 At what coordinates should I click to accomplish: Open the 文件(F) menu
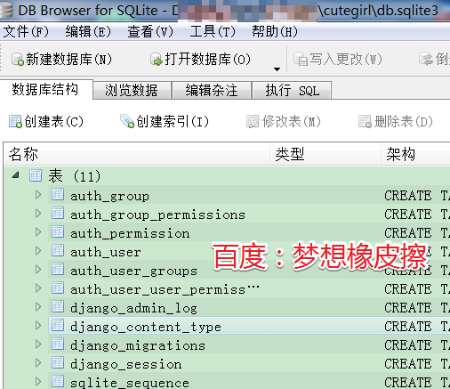click(26, 31)
